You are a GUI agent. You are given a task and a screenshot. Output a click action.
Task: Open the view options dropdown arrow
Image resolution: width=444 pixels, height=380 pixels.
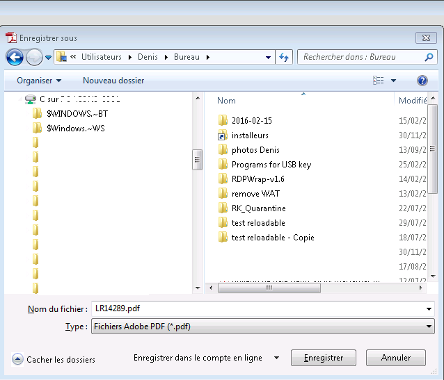pyautogui.click(x=393, y=81)
